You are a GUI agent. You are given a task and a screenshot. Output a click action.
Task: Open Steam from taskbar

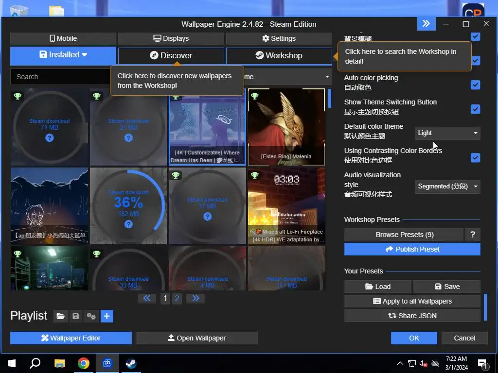(131, 363)
